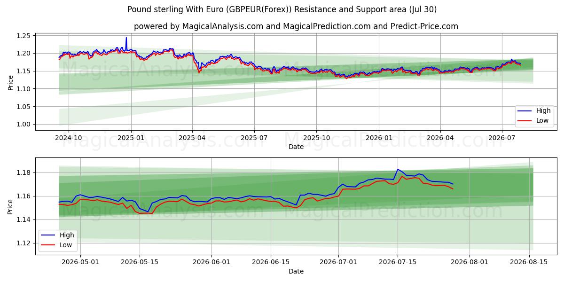Click the 2026-01 date tick label
Viewport: 564px width, 282px height.
tap(378, 138)
